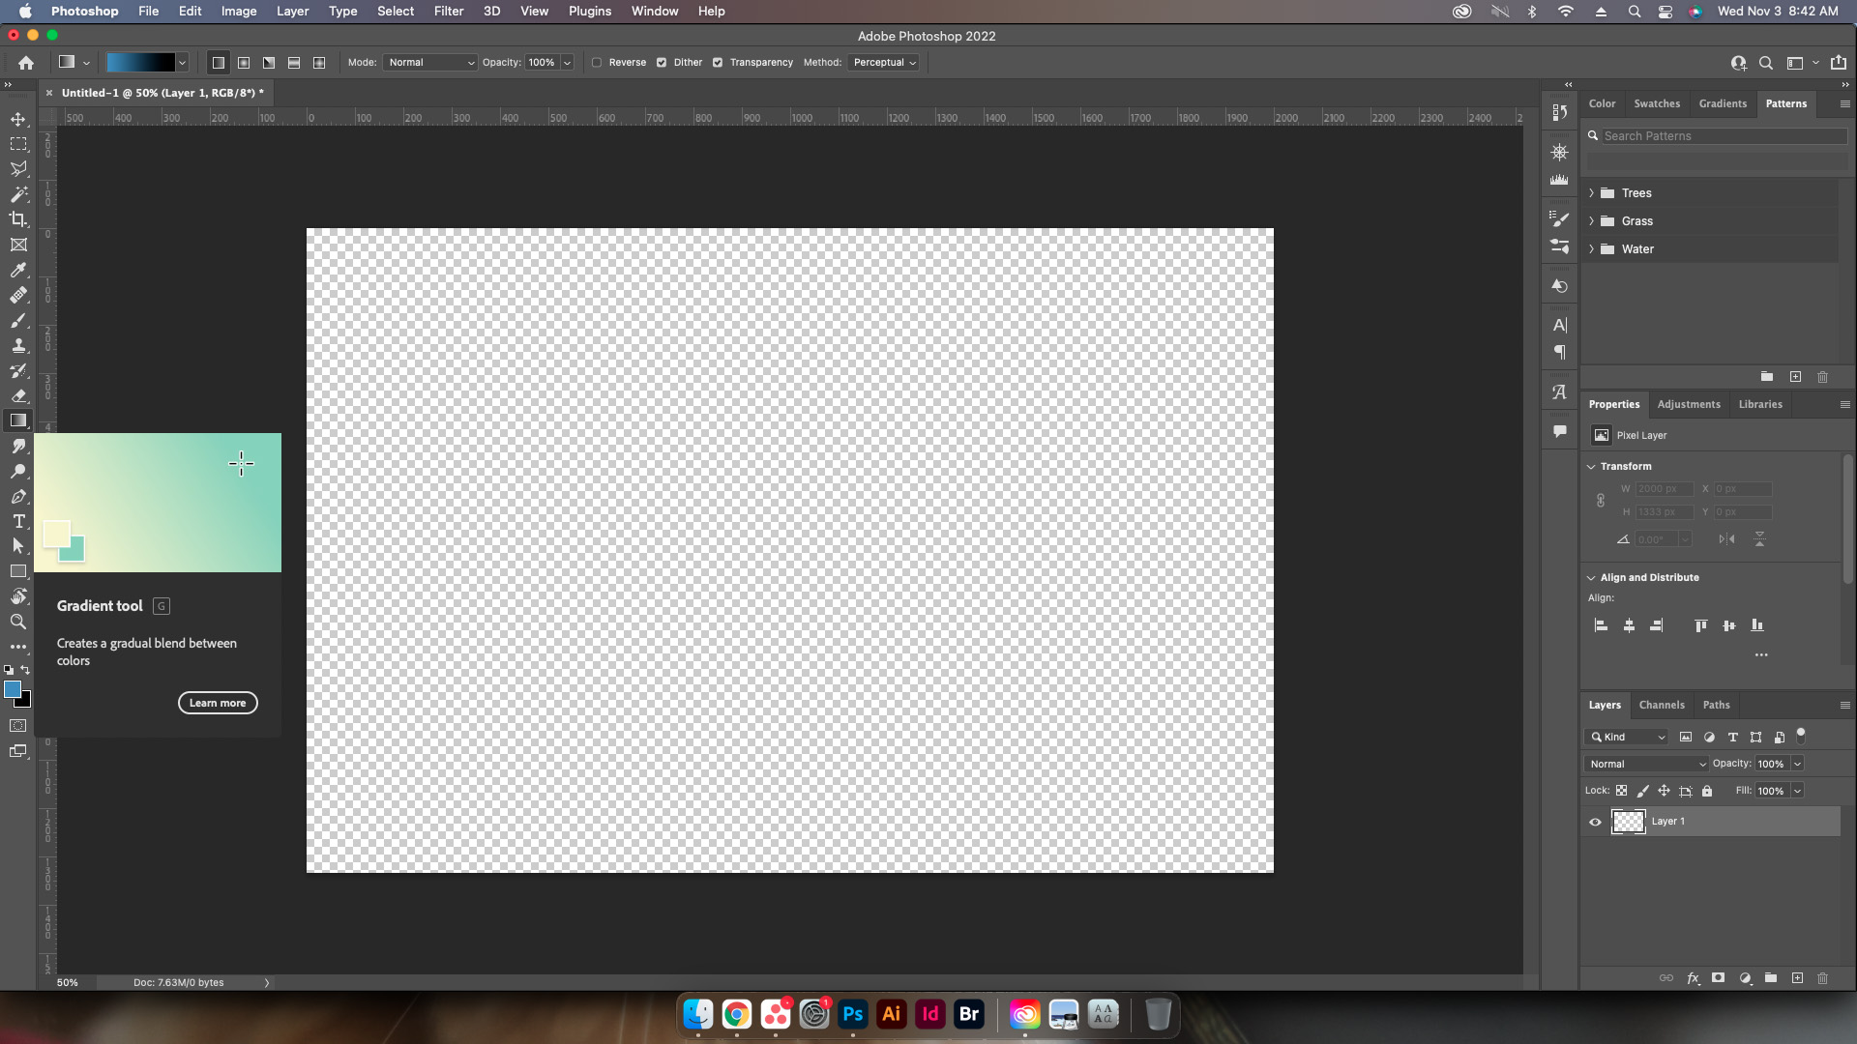Screen dimensions: 1857x1044
Task: Select the Rectangle shape tool
Action: [18, 571]
